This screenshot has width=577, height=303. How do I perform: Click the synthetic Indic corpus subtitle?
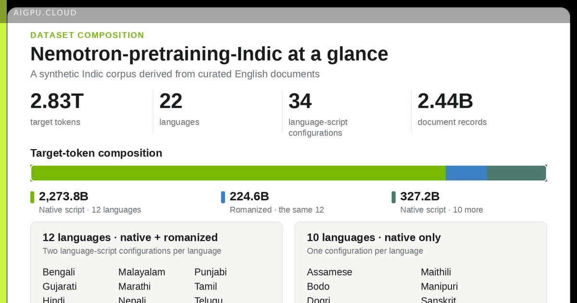point(175,74)
